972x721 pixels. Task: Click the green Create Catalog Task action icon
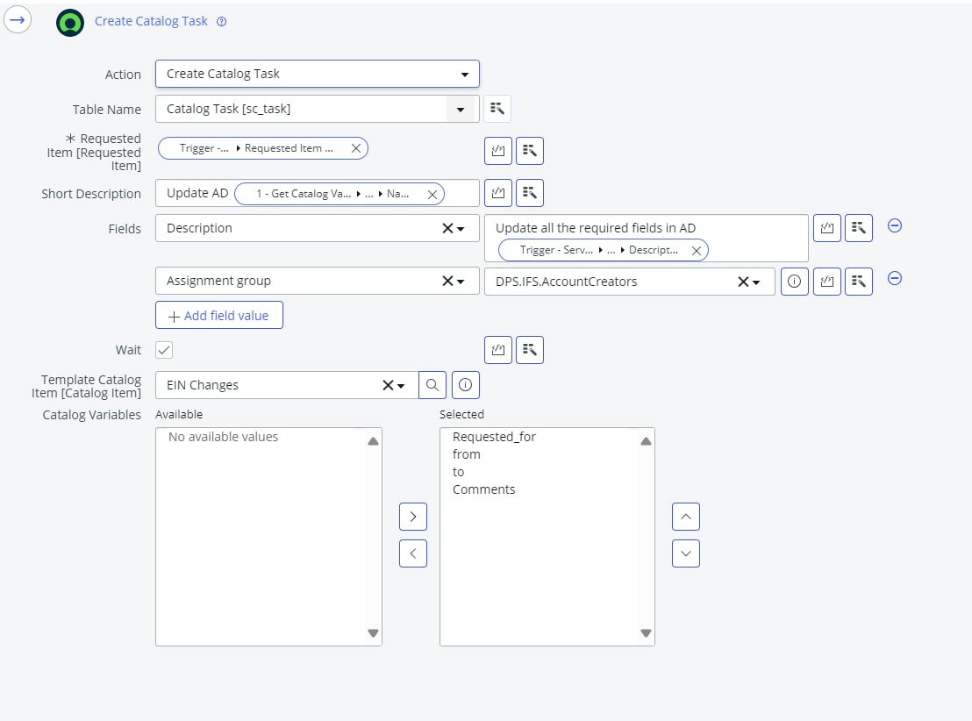pyautogui.click(x=70, y=23)
